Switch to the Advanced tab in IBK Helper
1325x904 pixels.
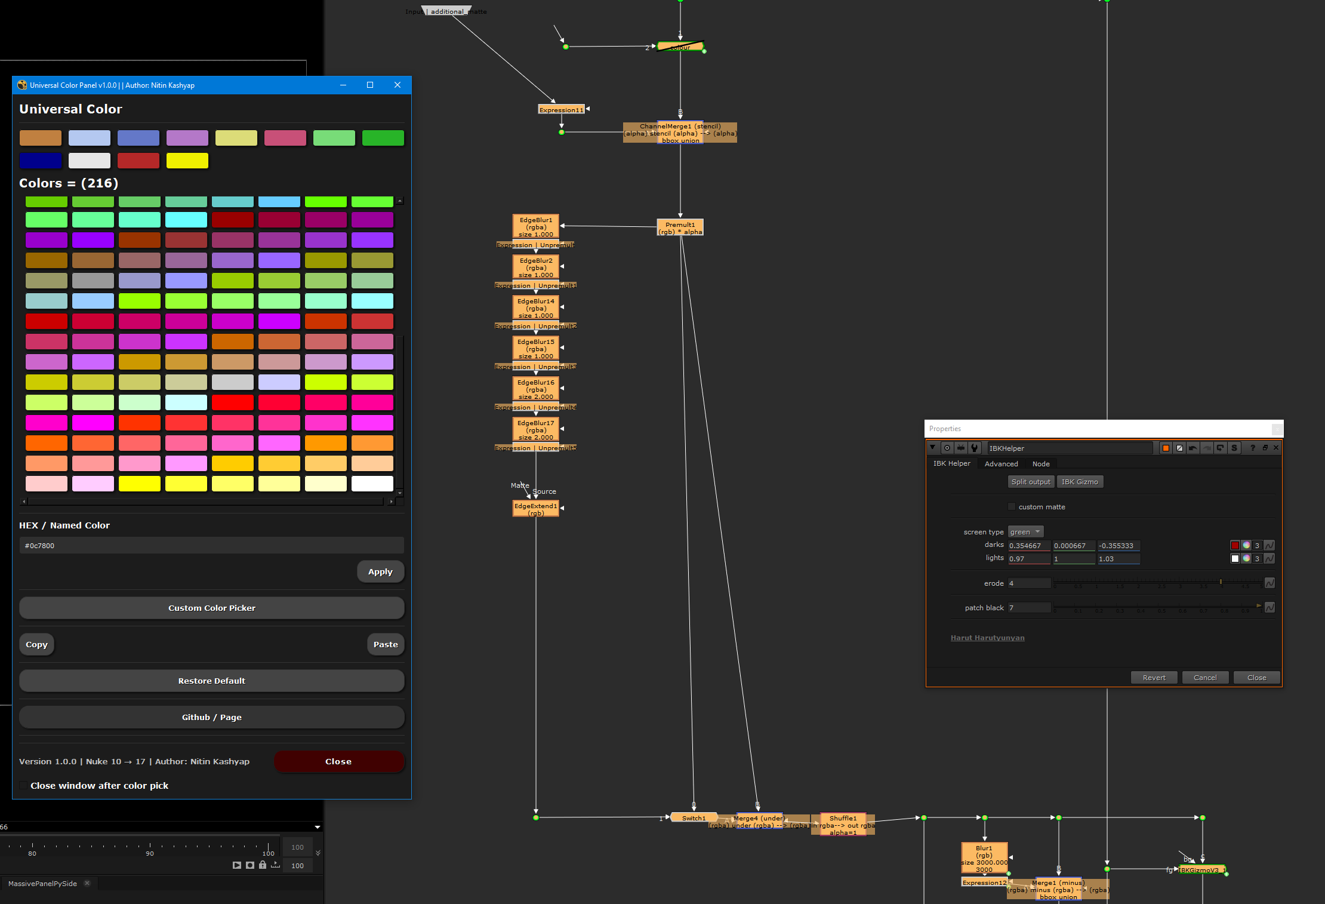[1002, 463]
